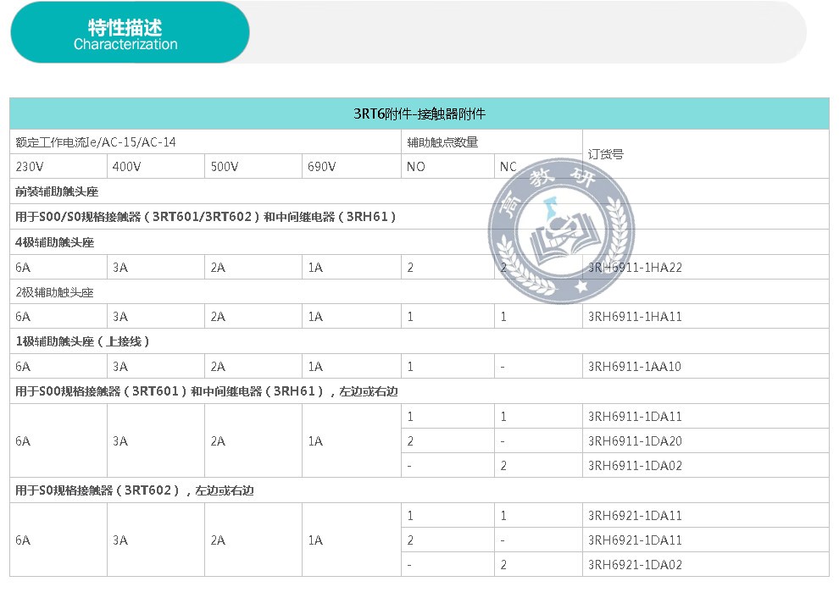The width and height of the screenshot is (839, 609).
Task: Click the NO value 1 in the 3RH6911-1AA10 row
Action: (410, 366)
